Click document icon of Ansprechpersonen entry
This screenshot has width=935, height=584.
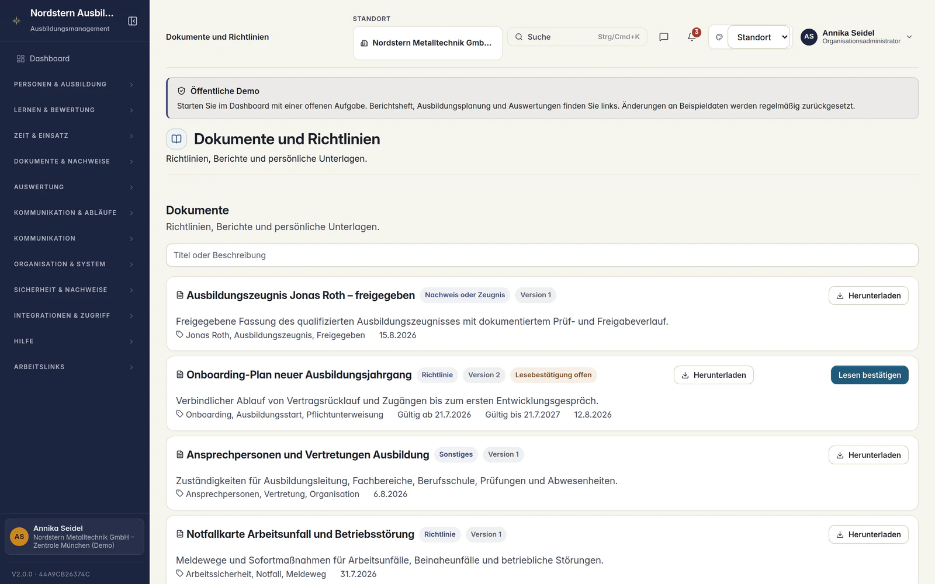(x=180, y=454)
